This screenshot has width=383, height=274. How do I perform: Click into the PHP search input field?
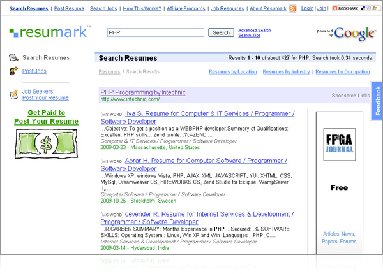click(155, 32)
